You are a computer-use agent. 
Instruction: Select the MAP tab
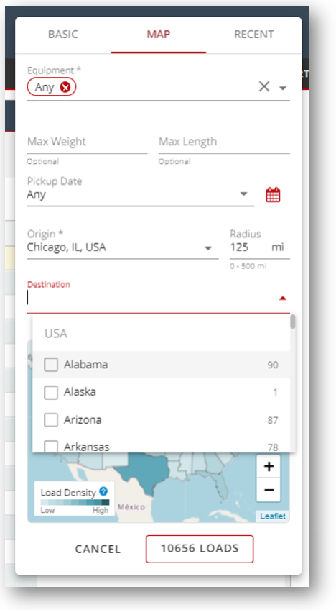click(x=158, y=35)
